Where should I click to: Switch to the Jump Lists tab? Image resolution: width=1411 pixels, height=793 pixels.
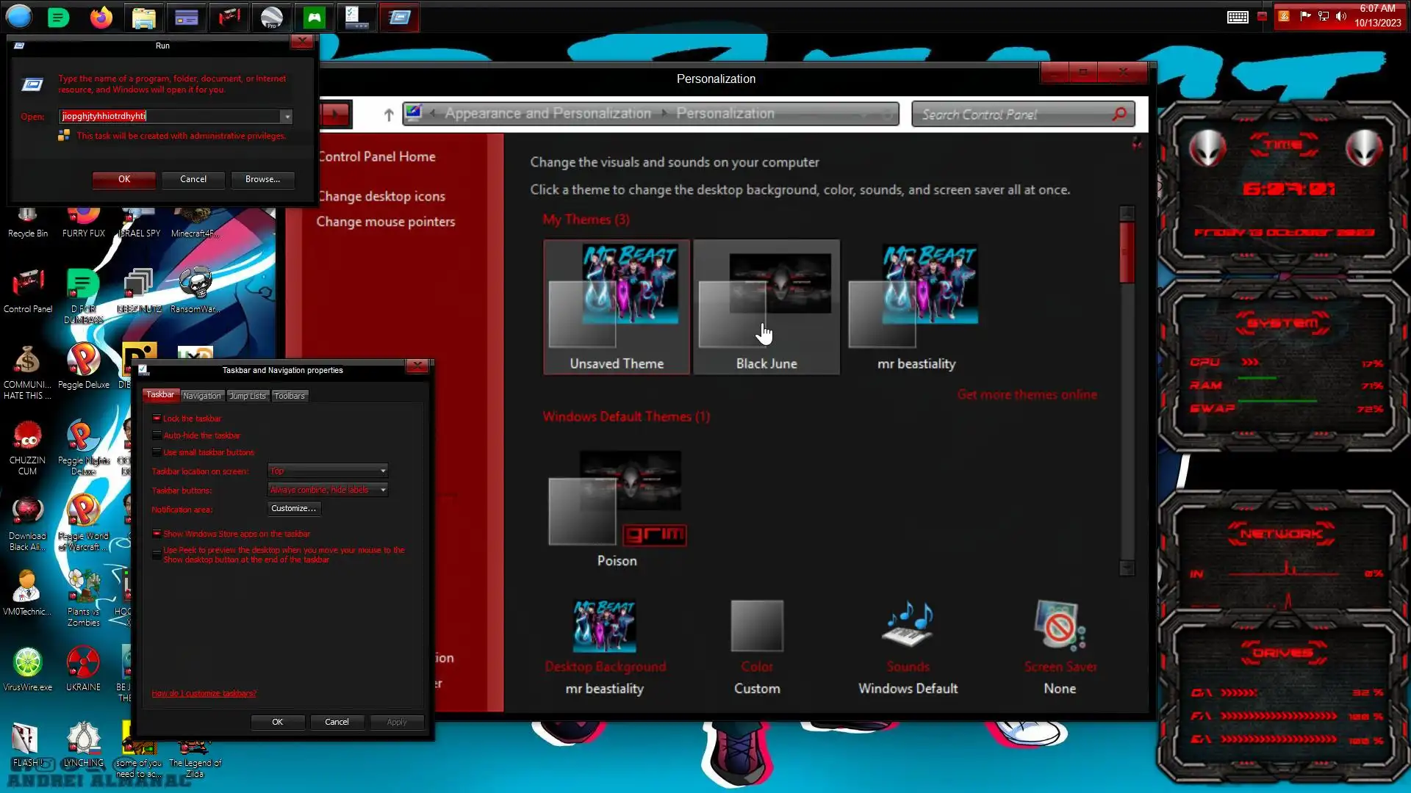pos(247,396)
